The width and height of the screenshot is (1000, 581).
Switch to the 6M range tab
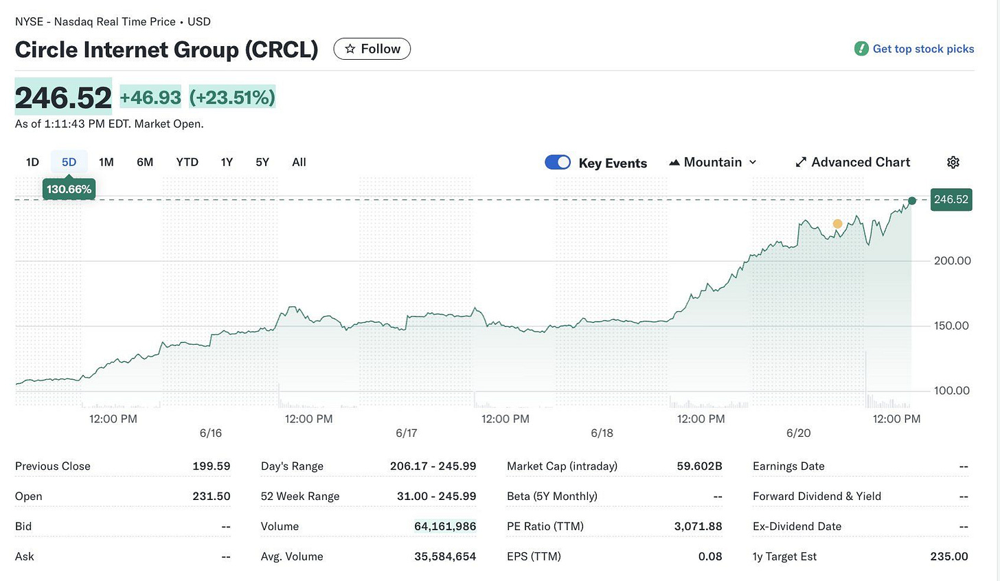145,162
